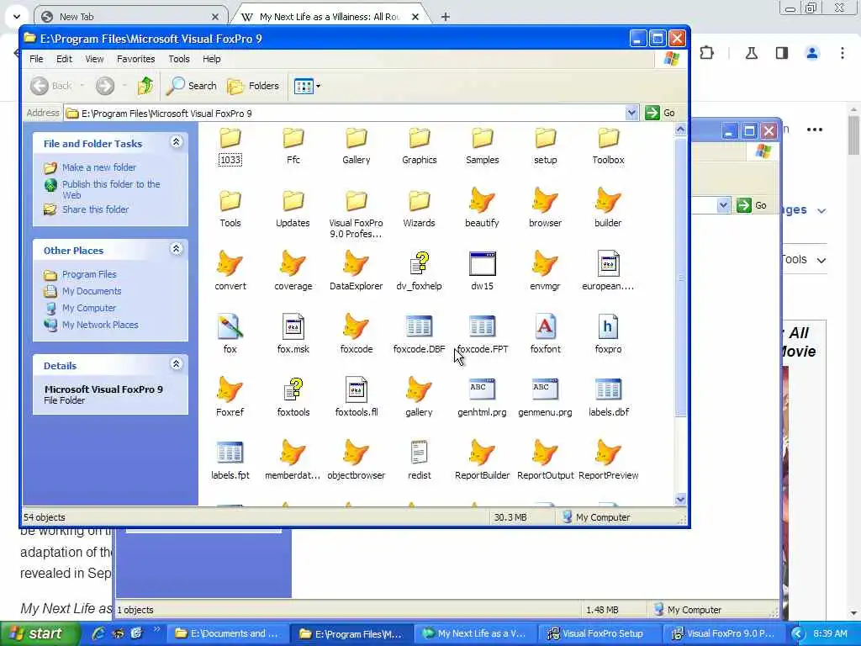
Task: Click the Go button beside address bar
Action: coord(661,113)
